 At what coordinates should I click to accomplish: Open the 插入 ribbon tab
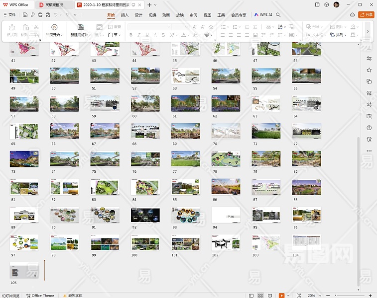click(x=125, y=15)
